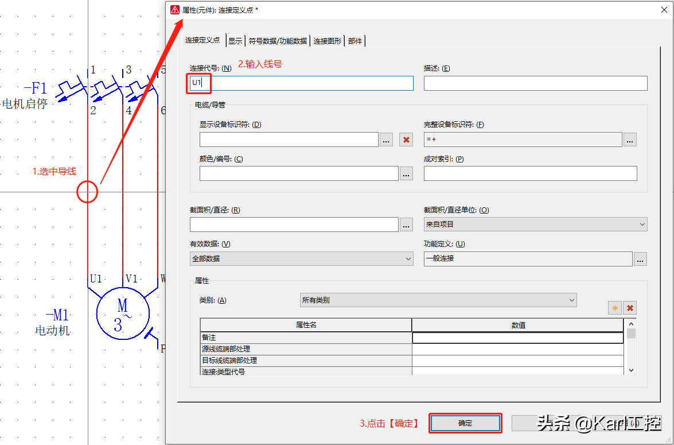674x445 pixels.
Task: Open the 部件 tab
Action: point(355,41)
